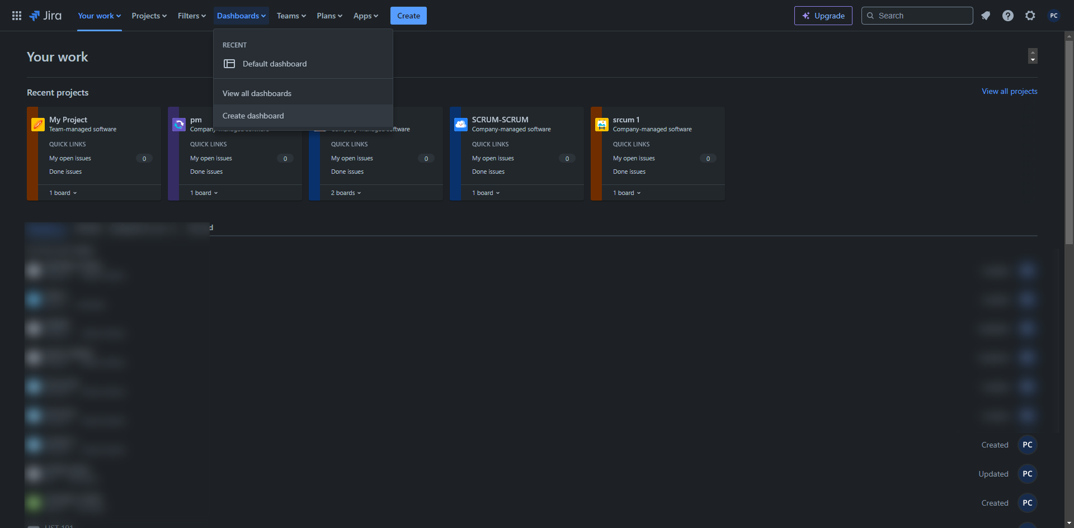The height and width of the screenshot is (528, 1074).
Task: Open the Plans dropdown
Action: 329,16
